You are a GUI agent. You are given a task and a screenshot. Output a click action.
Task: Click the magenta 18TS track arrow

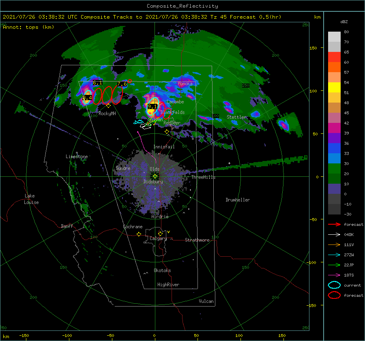tap(334, 275)
